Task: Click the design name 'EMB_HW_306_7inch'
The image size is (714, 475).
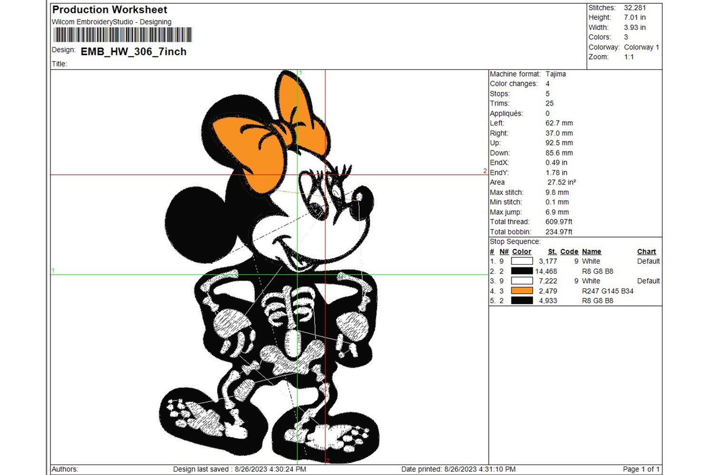Action: (x=134, y=51)
